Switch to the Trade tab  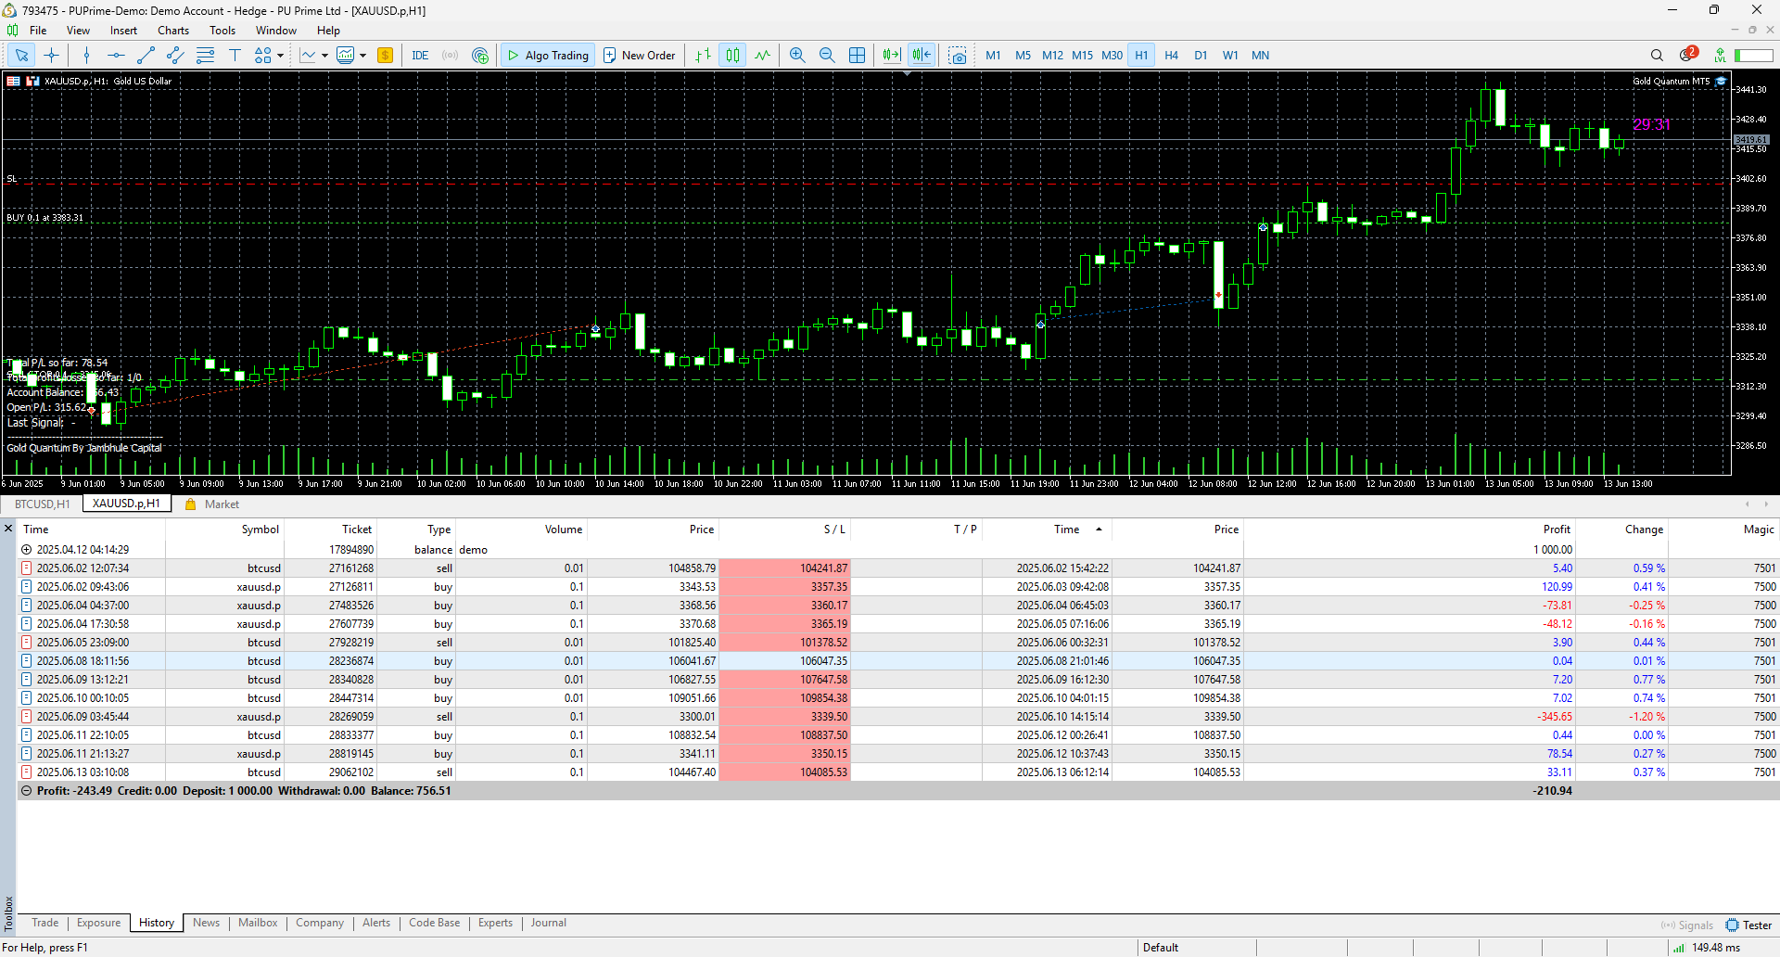[x=44, y=923]
